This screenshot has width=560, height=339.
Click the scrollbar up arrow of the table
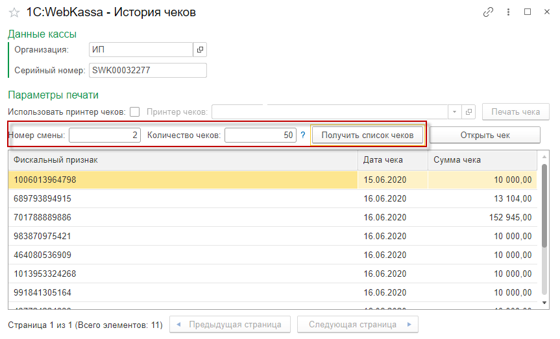tap(544, 157)
